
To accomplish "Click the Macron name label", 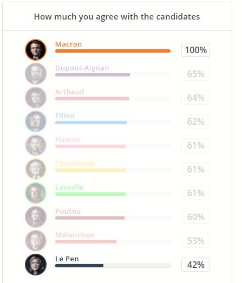I will [x=69, y=44].
